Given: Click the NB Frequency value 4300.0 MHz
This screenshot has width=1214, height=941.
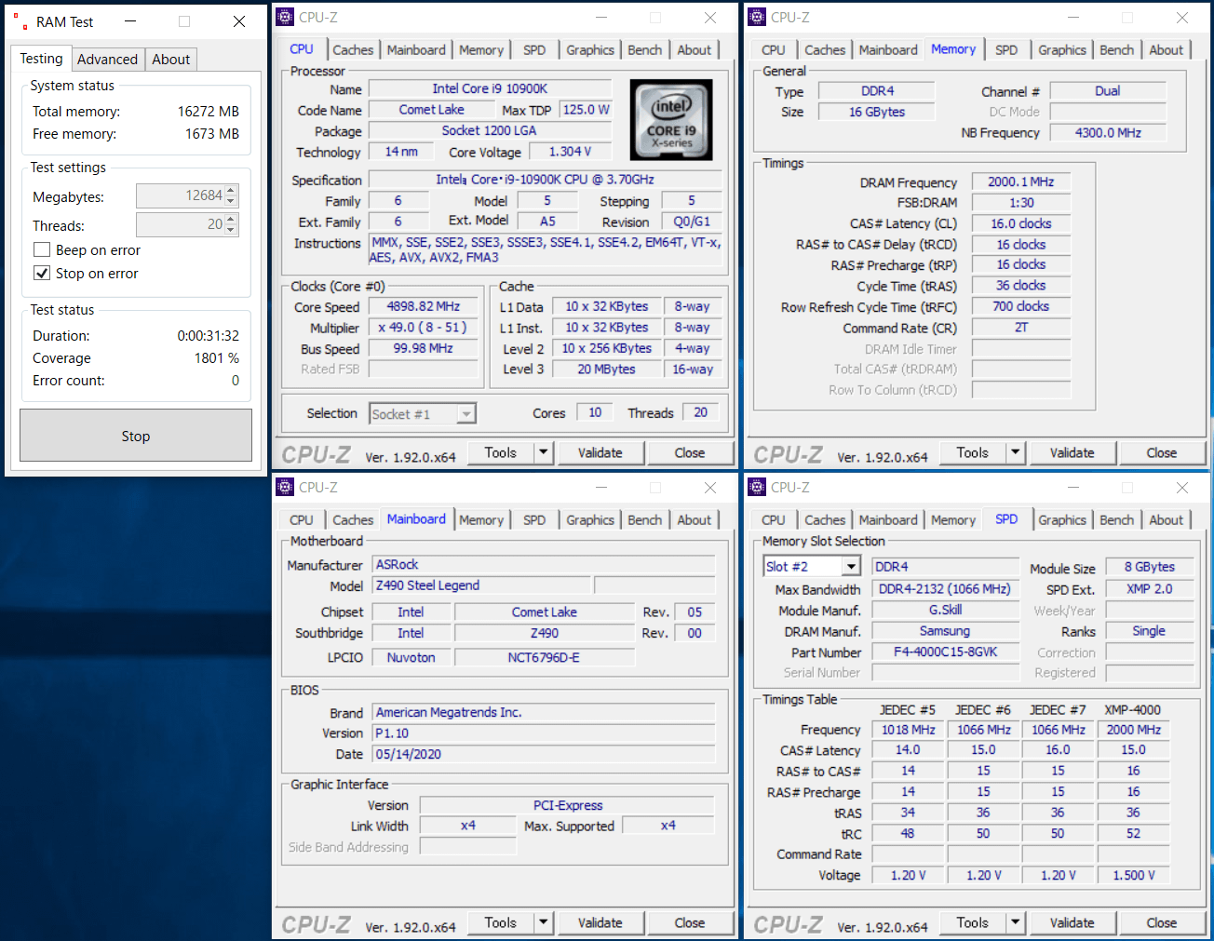Looking at the screenshot, I should [1108, 132].
